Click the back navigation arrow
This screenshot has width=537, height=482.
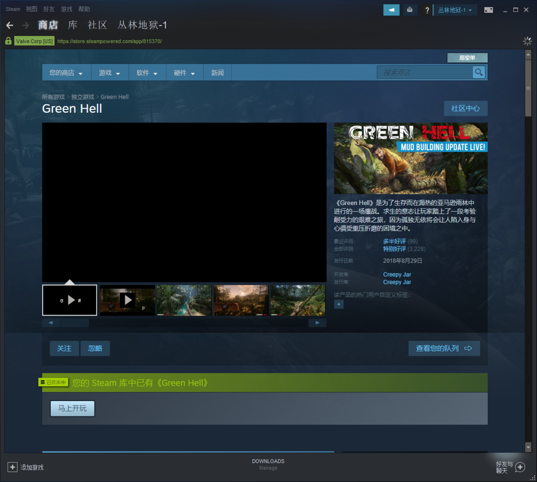coord(10,25)
